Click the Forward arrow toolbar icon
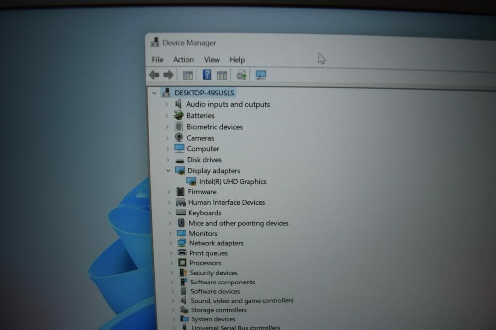This screenshot has width=496, height=330. tap(168, 75)
